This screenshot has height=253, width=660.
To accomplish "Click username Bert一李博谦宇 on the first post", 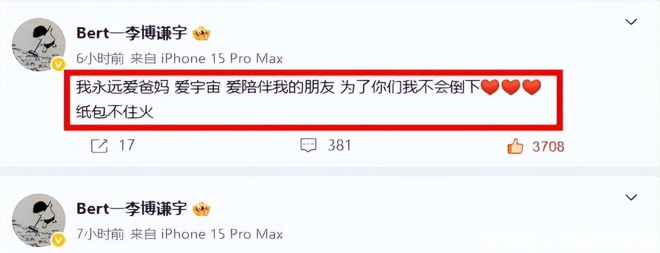I will coord(132,33).
